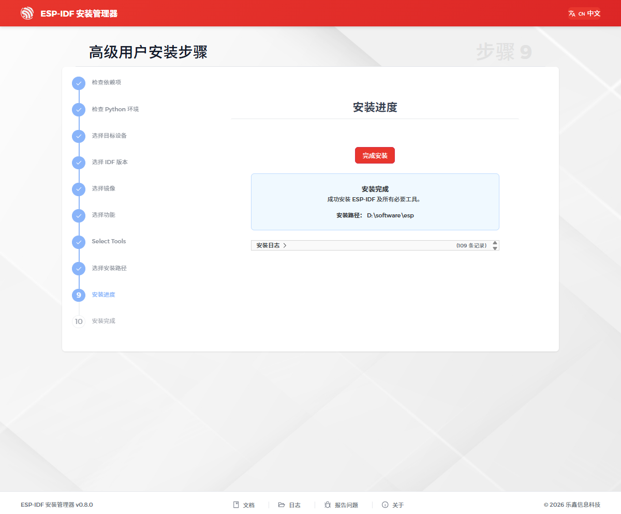621x514 pixels.
Task: Select the Select Tools step checkmark
Action: 79,242
